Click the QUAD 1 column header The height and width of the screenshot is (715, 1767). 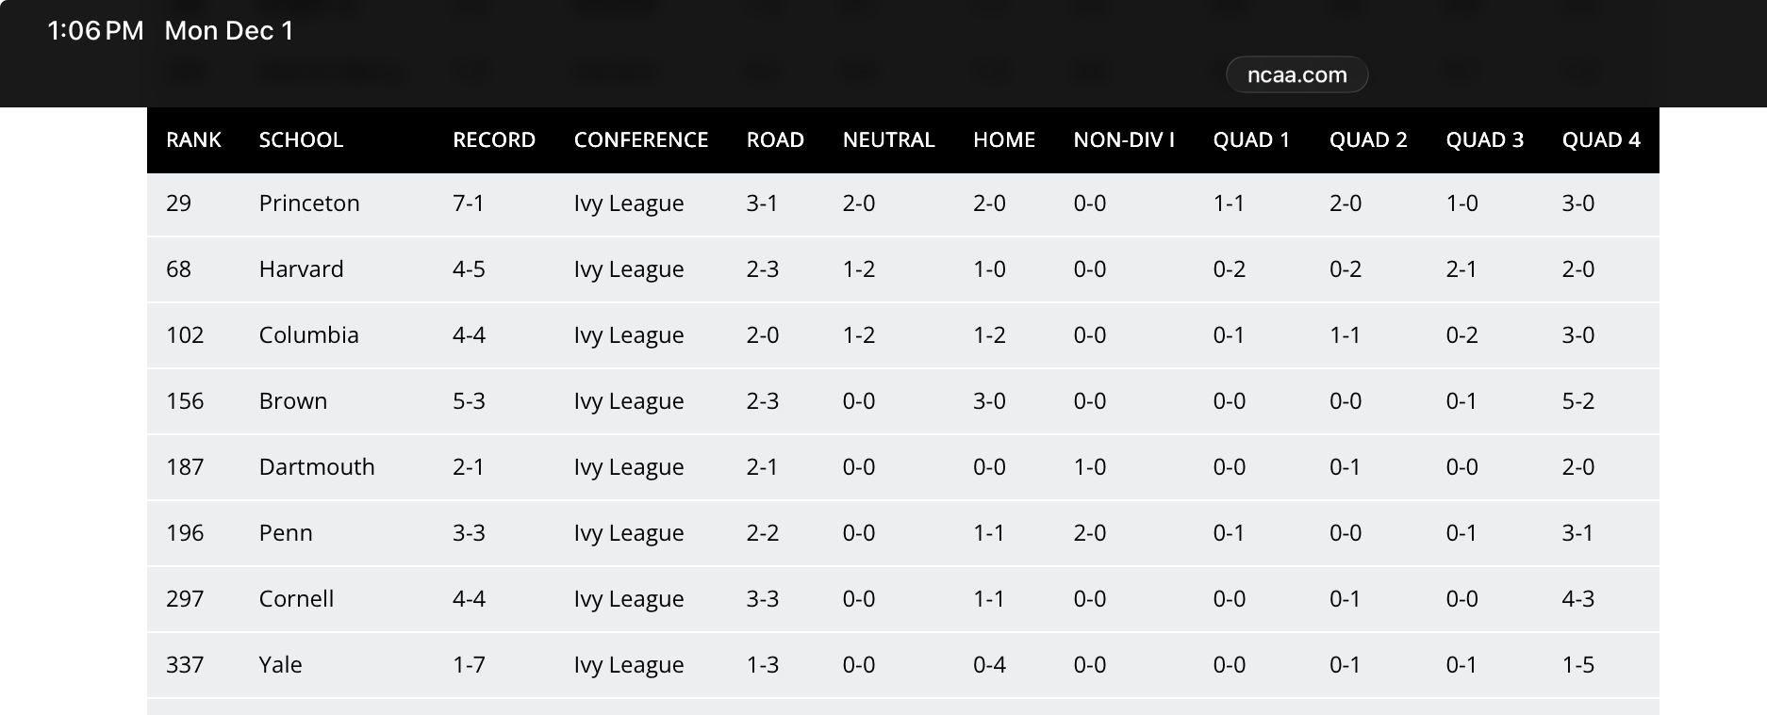pos(1251,140)
